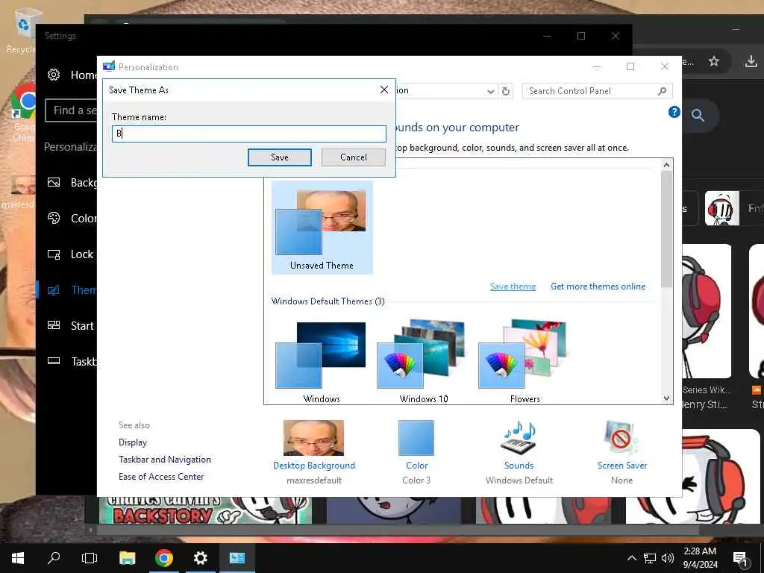
Task: Click the Display link under See also
Action: (133, 442)
